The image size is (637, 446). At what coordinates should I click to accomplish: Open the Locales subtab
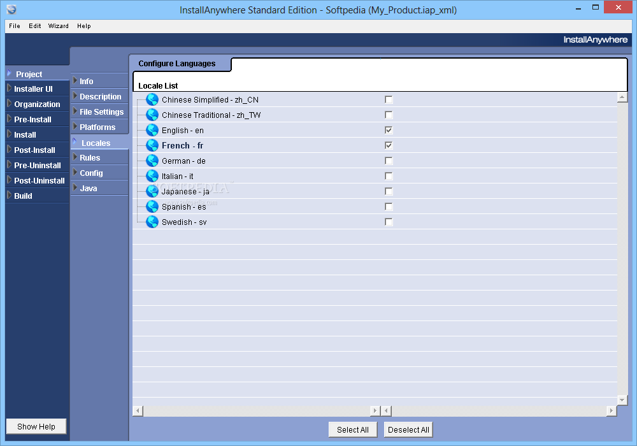click(99, 143)
